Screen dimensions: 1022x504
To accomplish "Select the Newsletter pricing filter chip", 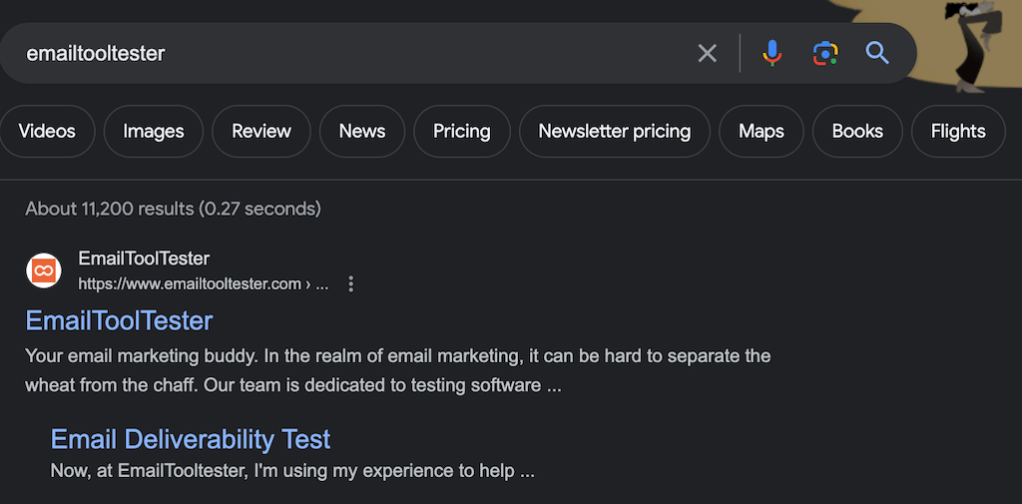I will 614,131.
